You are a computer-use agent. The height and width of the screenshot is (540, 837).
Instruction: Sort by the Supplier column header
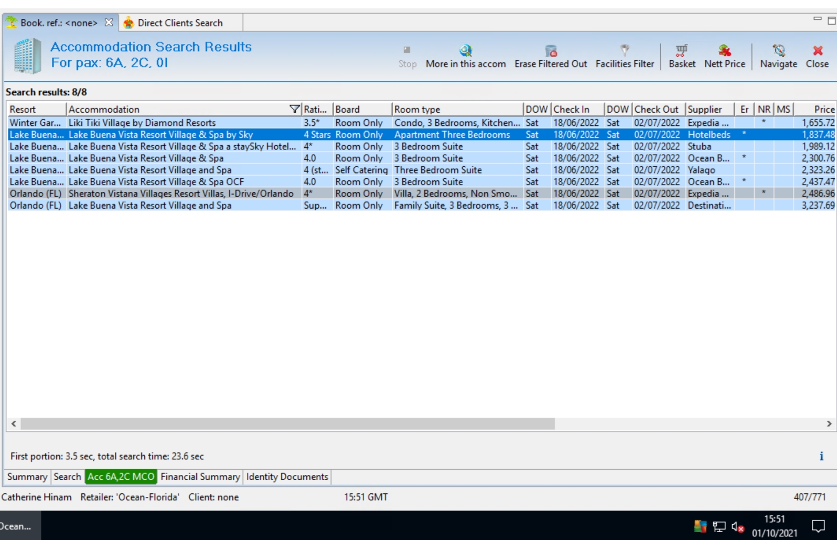[710, 109]
